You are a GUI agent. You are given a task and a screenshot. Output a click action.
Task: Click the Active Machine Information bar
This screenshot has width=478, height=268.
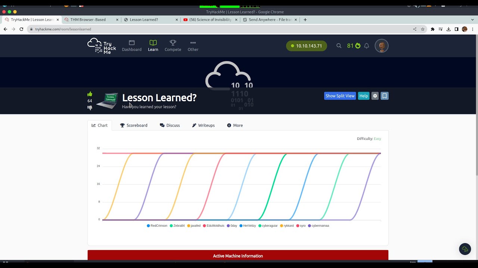[x=238, y=255]
